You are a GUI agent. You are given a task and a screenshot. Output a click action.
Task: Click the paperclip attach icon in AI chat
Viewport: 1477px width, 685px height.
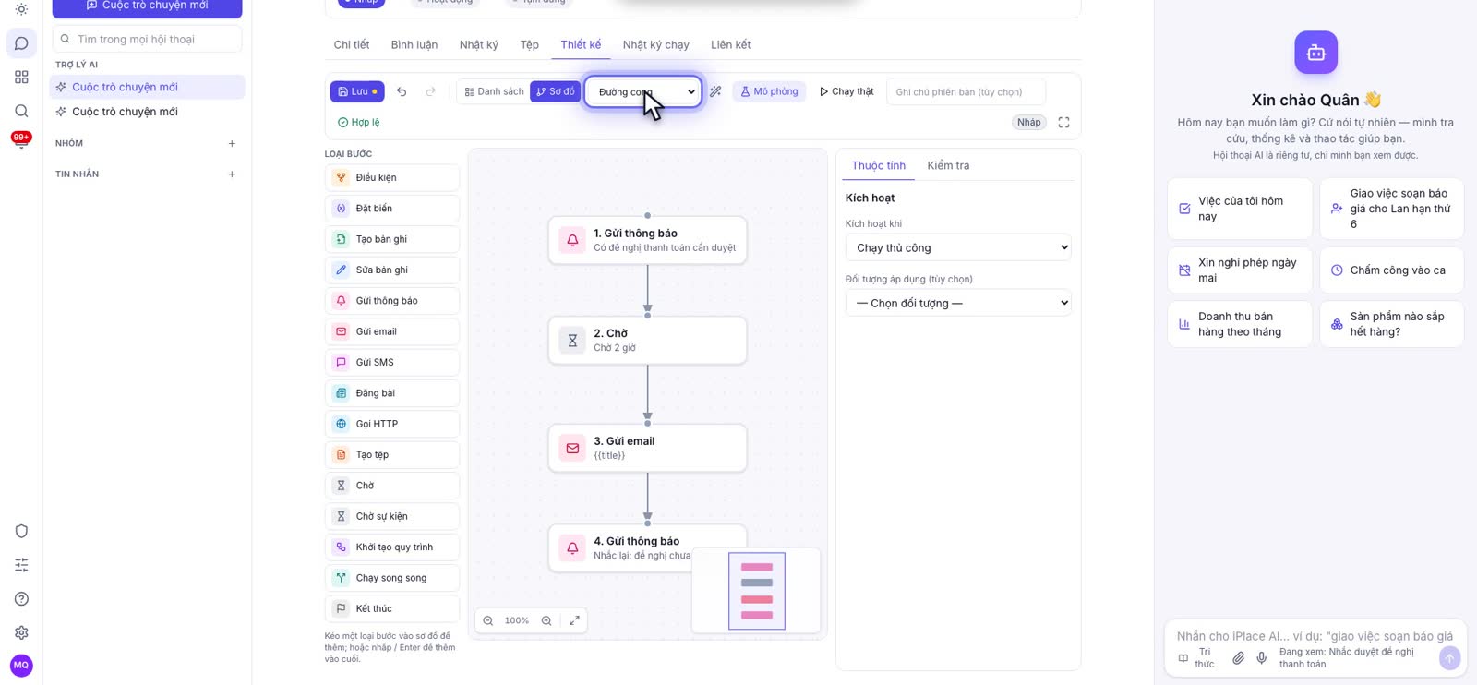tap(1238, 657)
